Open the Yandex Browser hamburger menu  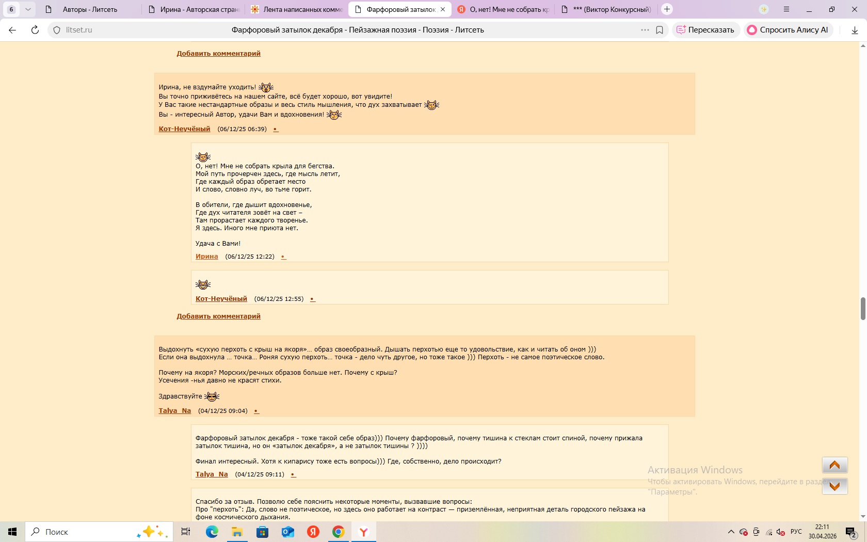tap(786, 9)
